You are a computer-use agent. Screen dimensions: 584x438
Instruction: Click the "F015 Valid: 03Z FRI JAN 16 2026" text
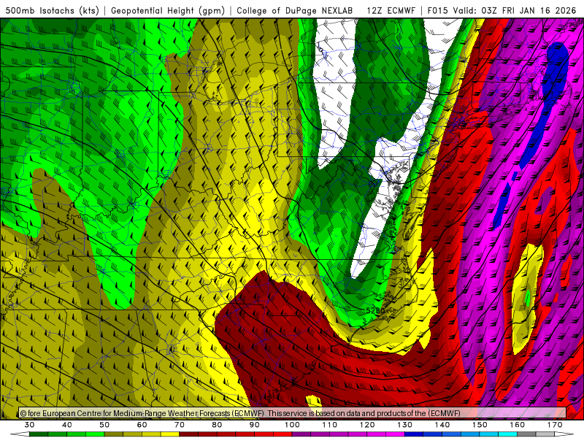tap(502, 10)
